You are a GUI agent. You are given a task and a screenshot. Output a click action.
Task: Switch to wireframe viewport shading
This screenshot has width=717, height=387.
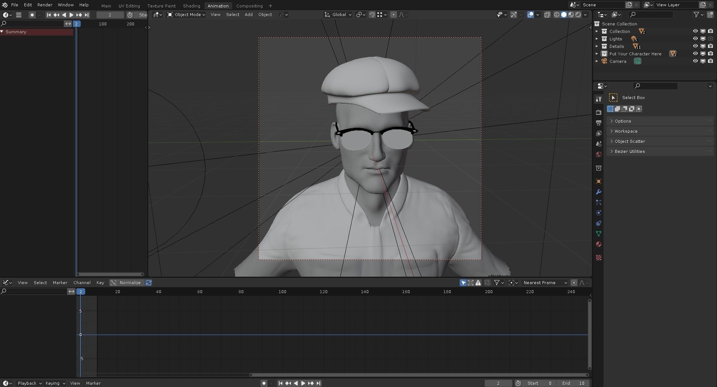(x=556, y=15)
